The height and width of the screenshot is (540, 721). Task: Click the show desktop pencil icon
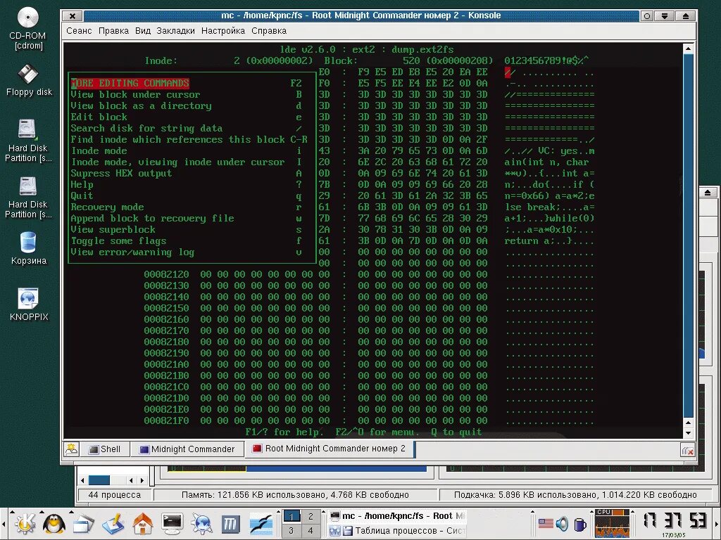click(113, 523)
